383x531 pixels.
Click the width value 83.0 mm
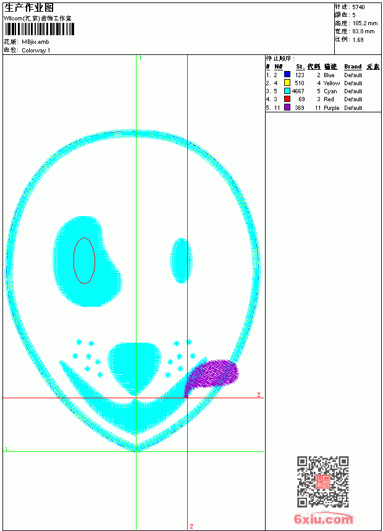pos(363,31)
